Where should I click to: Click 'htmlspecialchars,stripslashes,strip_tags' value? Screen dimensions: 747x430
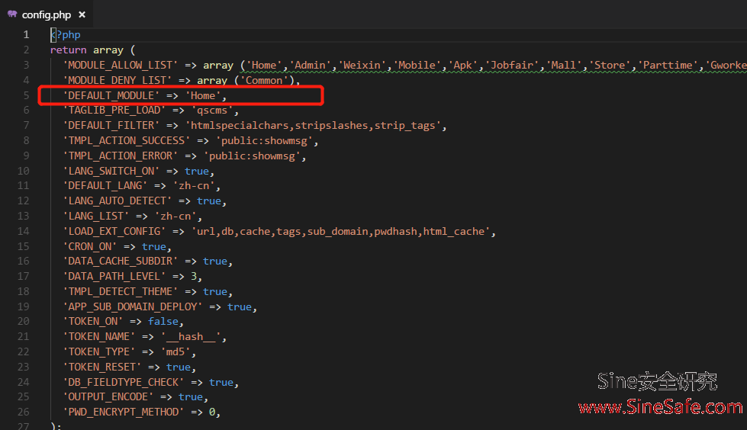[313, 126]
